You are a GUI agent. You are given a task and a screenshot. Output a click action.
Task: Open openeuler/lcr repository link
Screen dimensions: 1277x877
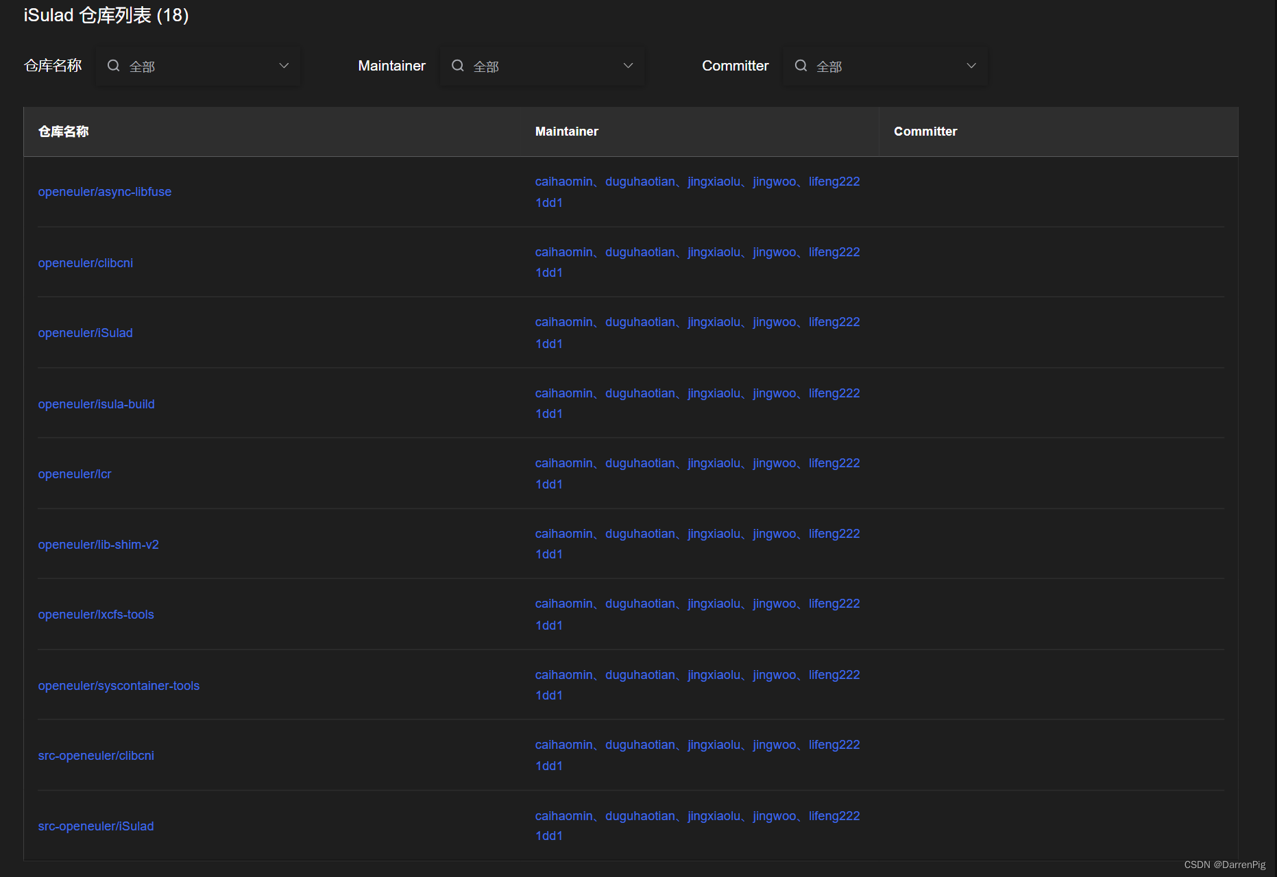coord(75,474)
